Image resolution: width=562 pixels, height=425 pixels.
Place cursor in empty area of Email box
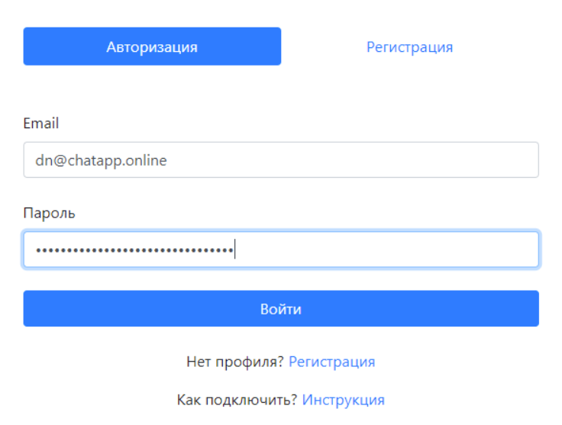[x=382, y=160]
